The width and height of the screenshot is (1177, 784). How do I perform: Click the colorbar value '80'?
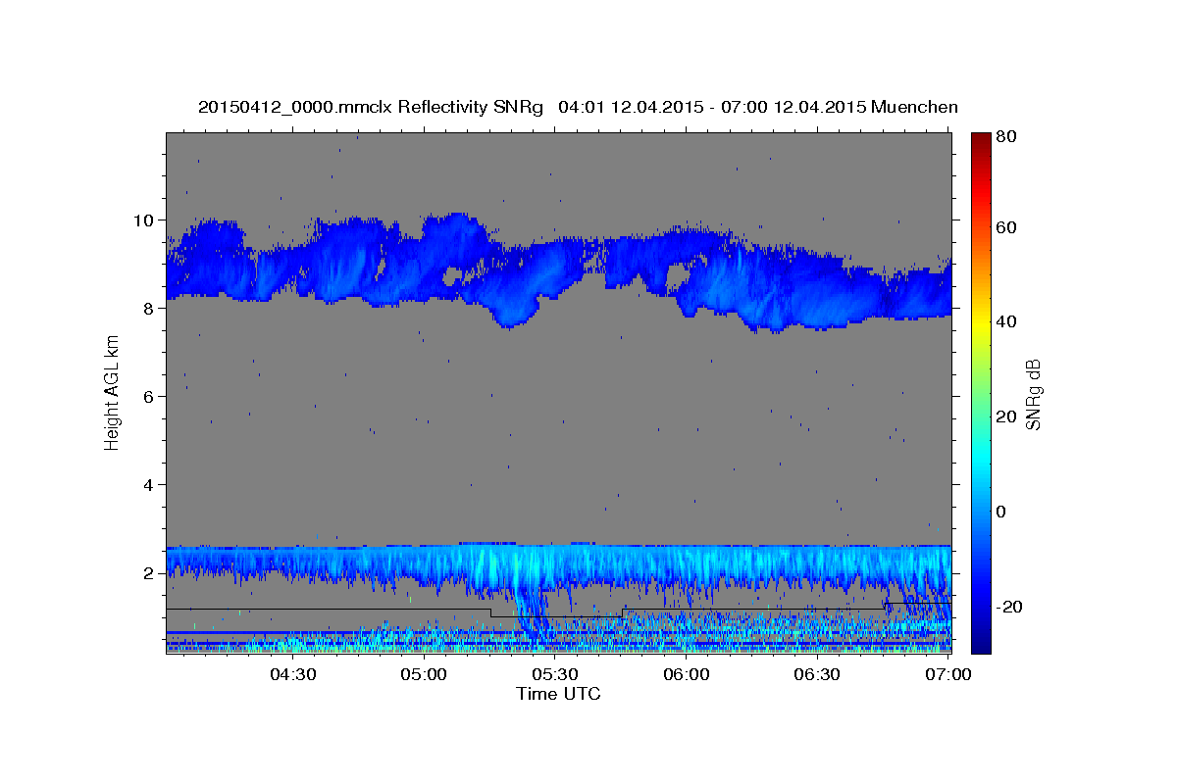1005,137
